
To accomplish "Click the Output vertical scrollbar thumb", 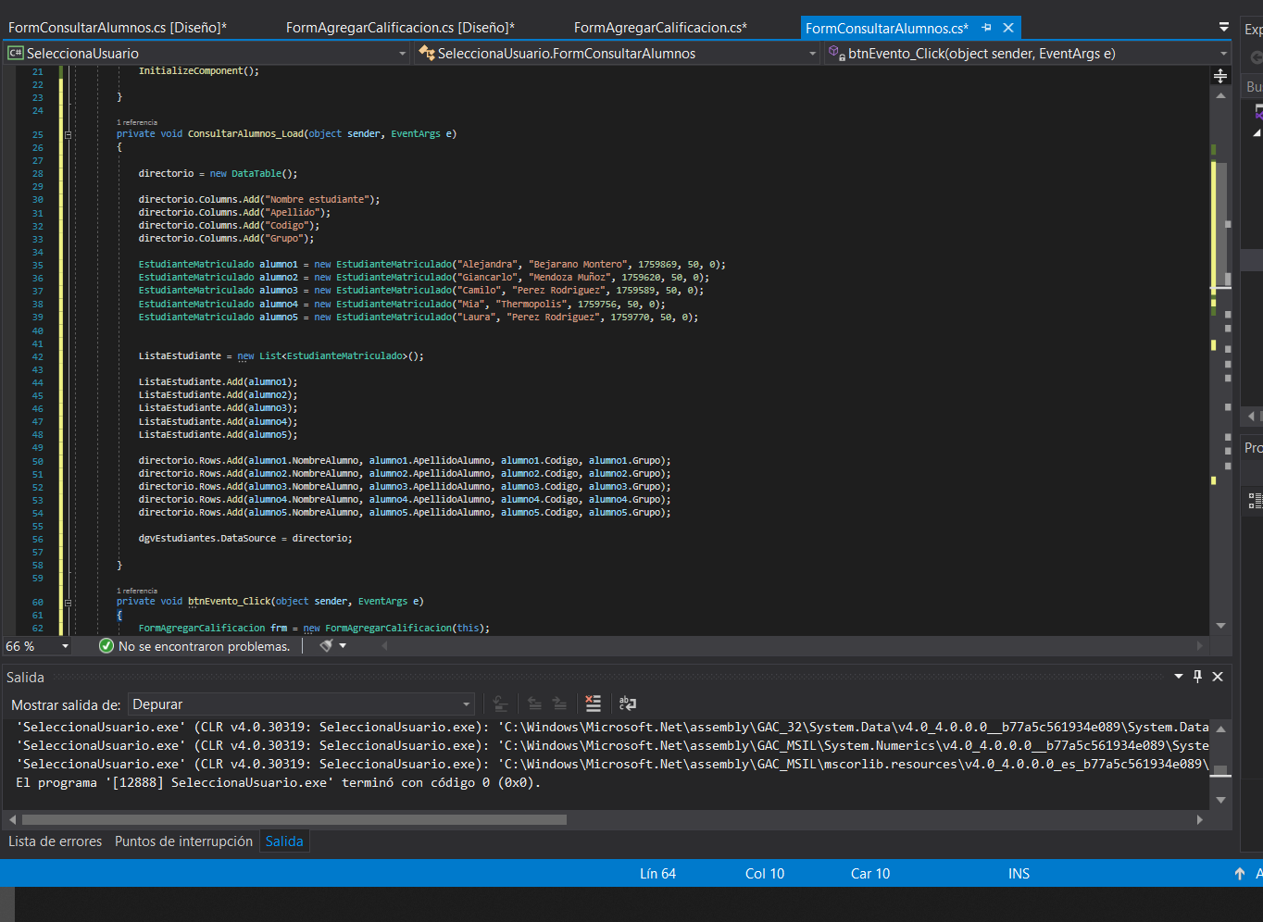I will (x=1220, y=770).
